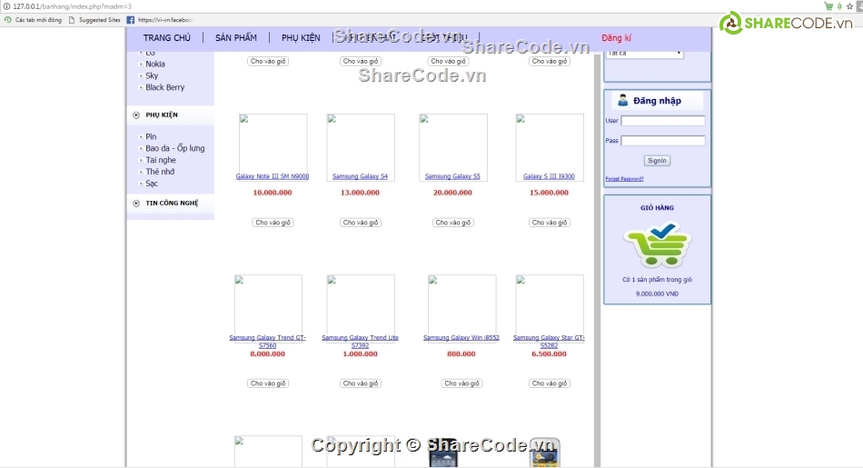Open Suggested Sites bookmark
The width and height of the screenshot is (863, 468).
click(94, 20)
